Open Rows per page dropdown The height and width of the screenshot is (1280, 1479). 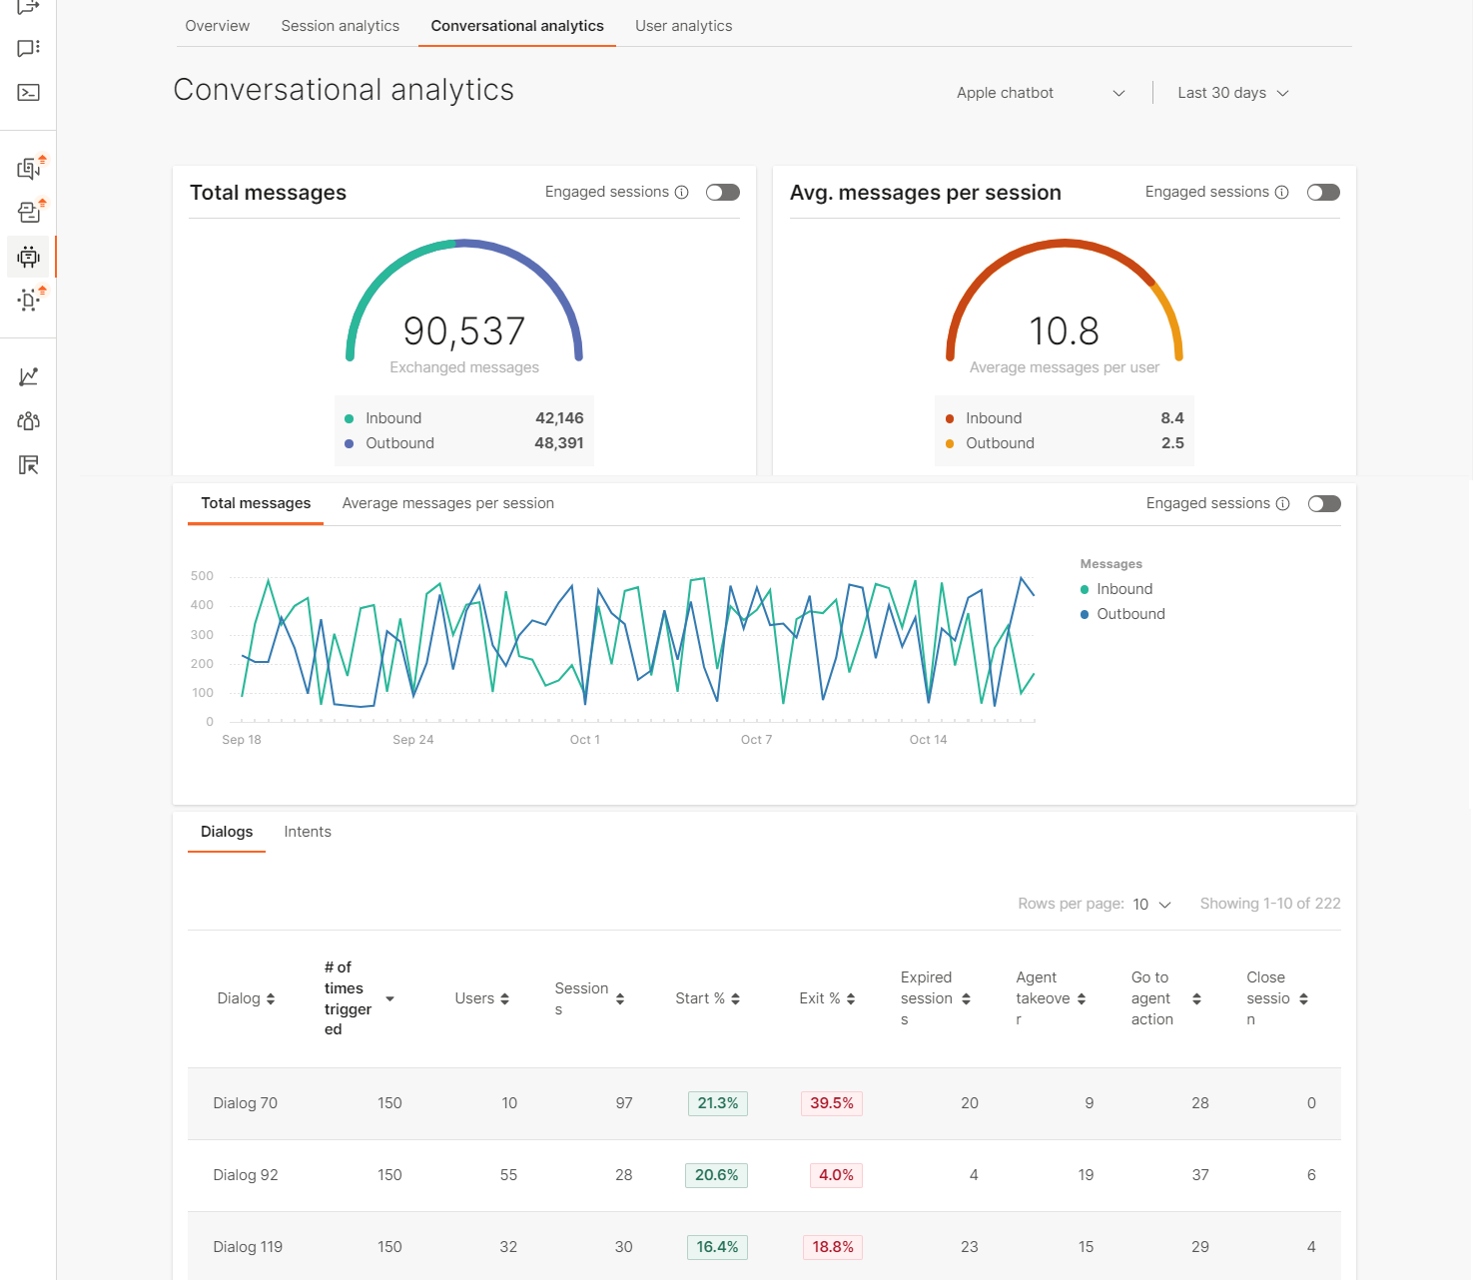tap(1150, 905)
